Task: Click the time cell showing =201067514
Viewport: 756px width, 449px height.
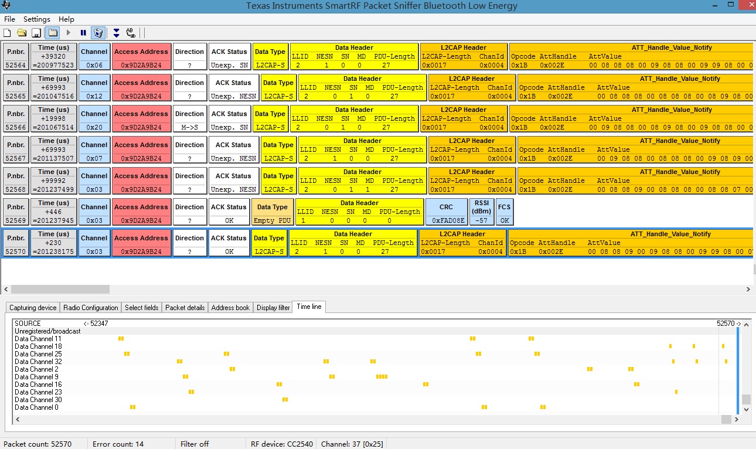Action: tap(54, 119)
